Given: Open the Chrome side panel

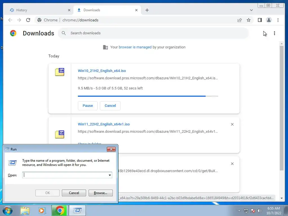Looking at the screenshot, I should tap(260, 20).
